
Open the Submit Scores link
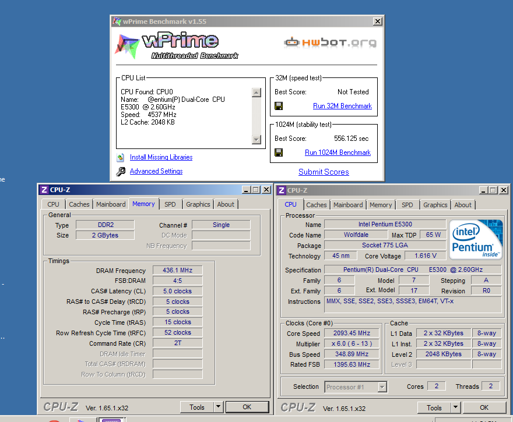pyautogui.click(x=324, y=172)
